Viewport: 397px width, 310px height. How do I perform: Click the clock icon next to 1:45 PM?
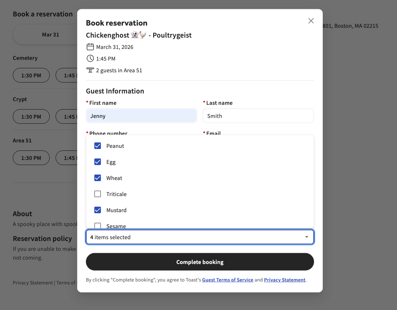[x=90, y=58]
